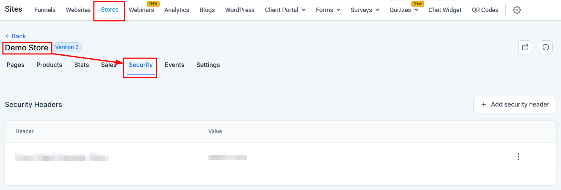The image size is (561, 190).
Task: Open the Stats tab
Action: (82, 65)
